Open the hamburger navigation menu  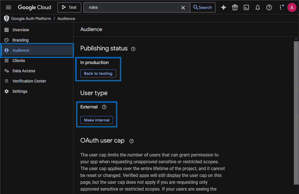point(9,7)
